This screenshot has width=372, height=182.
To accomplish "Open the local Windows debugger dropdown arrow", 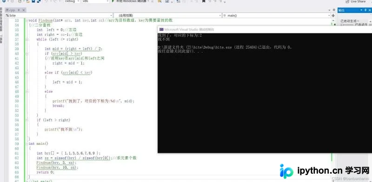I will pyautogui.click(x=148, y=1).
